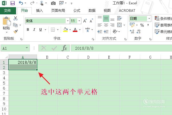This screenshot has width=172, height=115.
Task: Open the Name Box dropdown arrow
Action: pyautogui.click(x=27, y=48)
